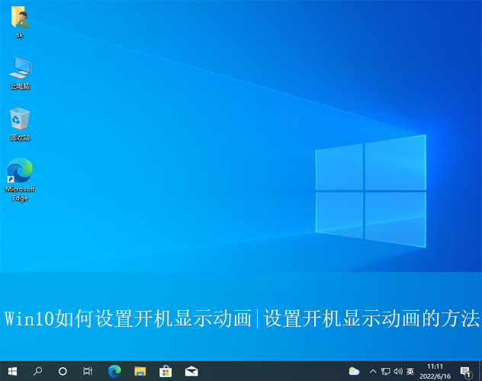Select the 此电脑 desktop icon
Viewport: 482px width, 381px height.
pos(20,72)
